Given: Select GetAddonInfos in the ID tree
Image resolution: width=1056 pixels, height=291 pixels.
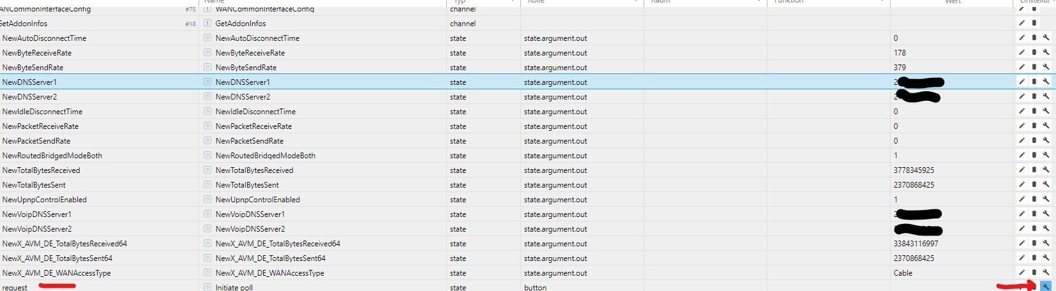Looking at the screenshot, I should [x=24, y=24].
